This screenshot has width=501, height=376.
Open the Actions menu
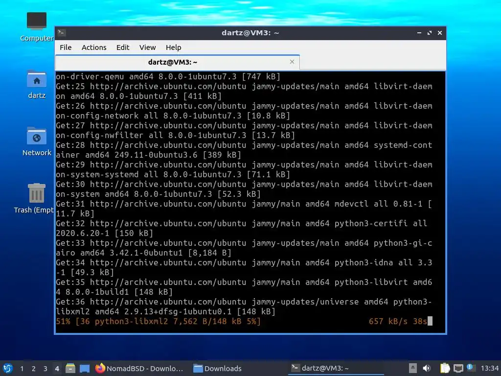pyautogui.click(x=94, y=47)
